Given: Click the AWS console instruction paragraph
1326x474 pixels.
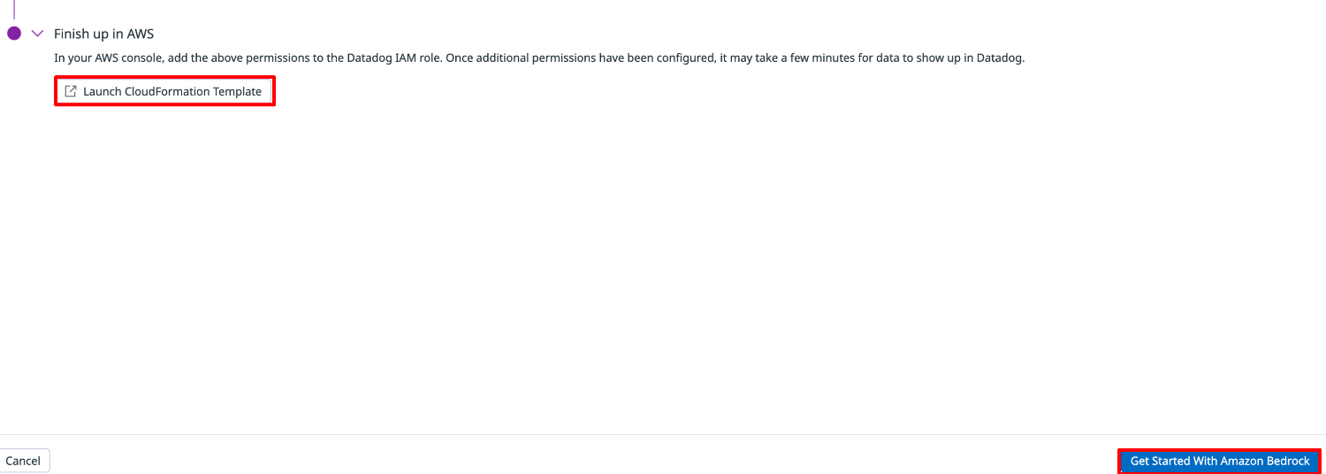Looking at the screenshot, I should 538,58.
